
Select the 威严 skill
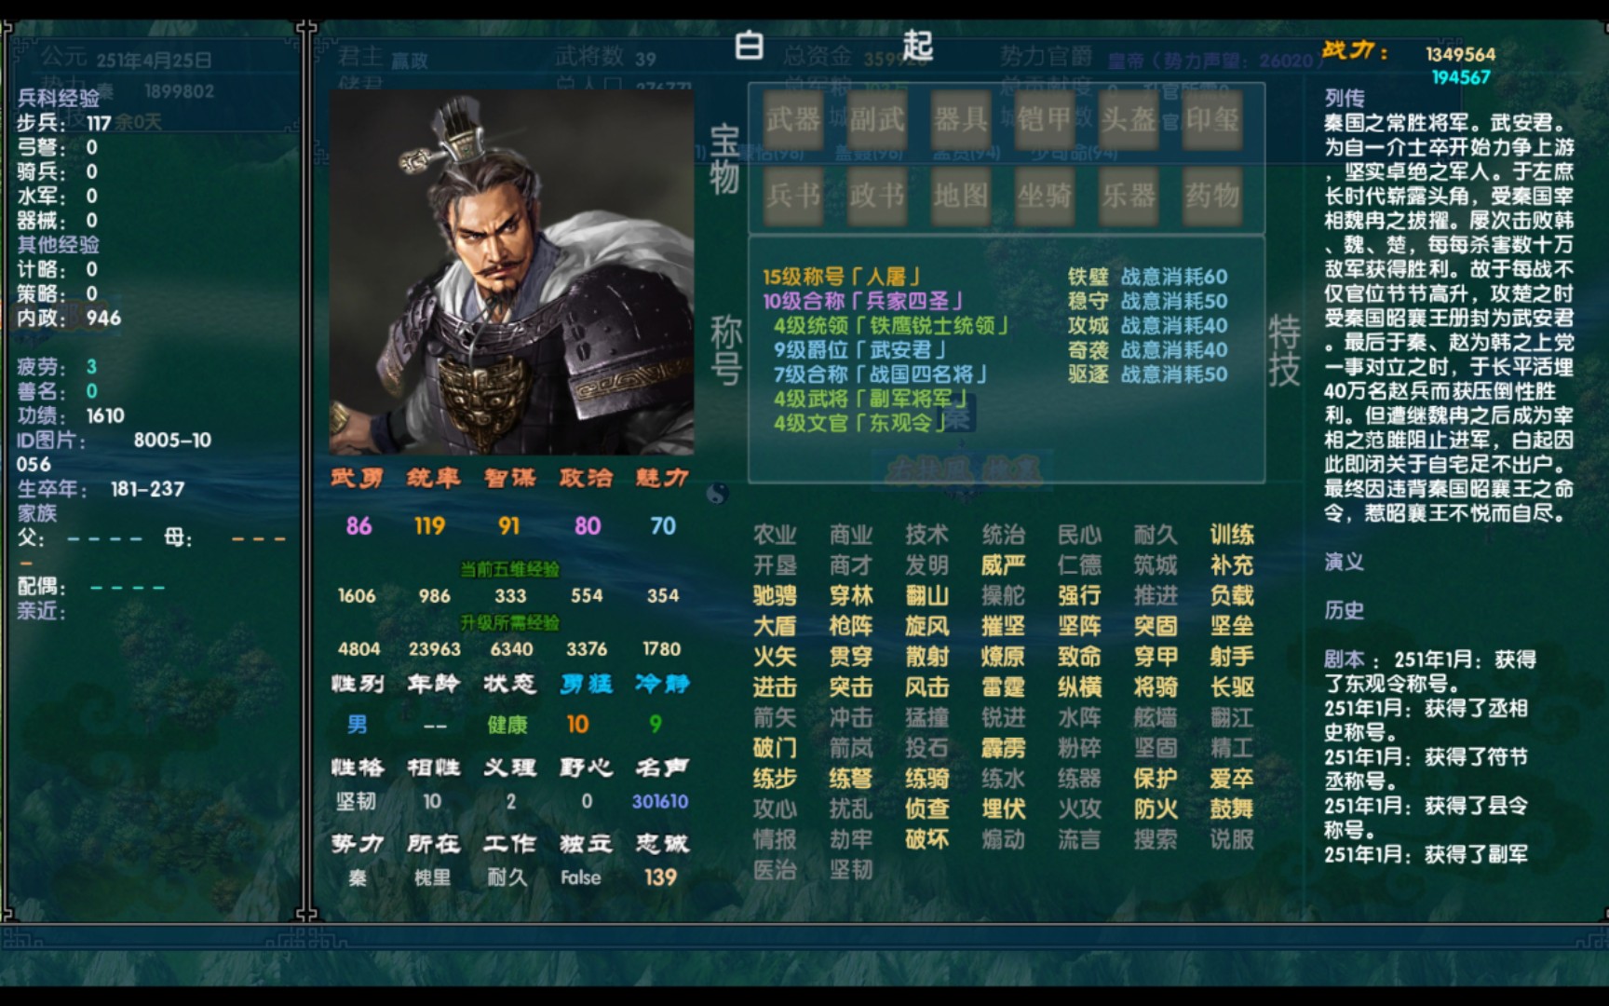pyautogui.click(x=1004, y=565)
